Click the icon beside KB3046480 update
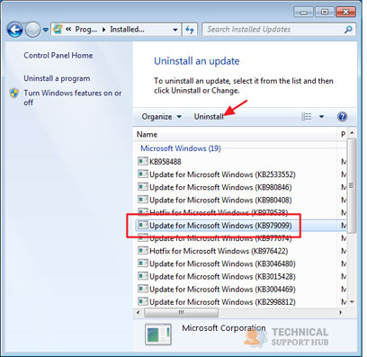367x357 pixels. 143,263
